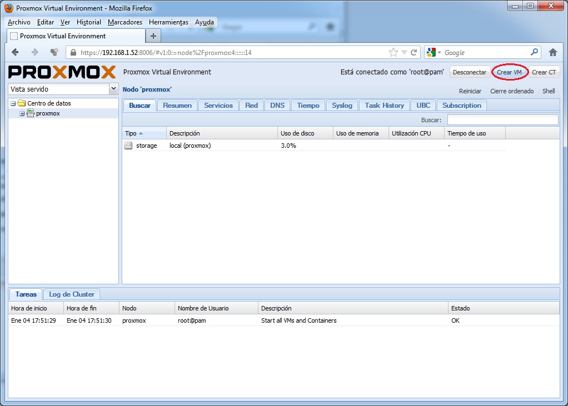Click the Reiniciar button
The image size is (568, 406).
coord(470,91)
